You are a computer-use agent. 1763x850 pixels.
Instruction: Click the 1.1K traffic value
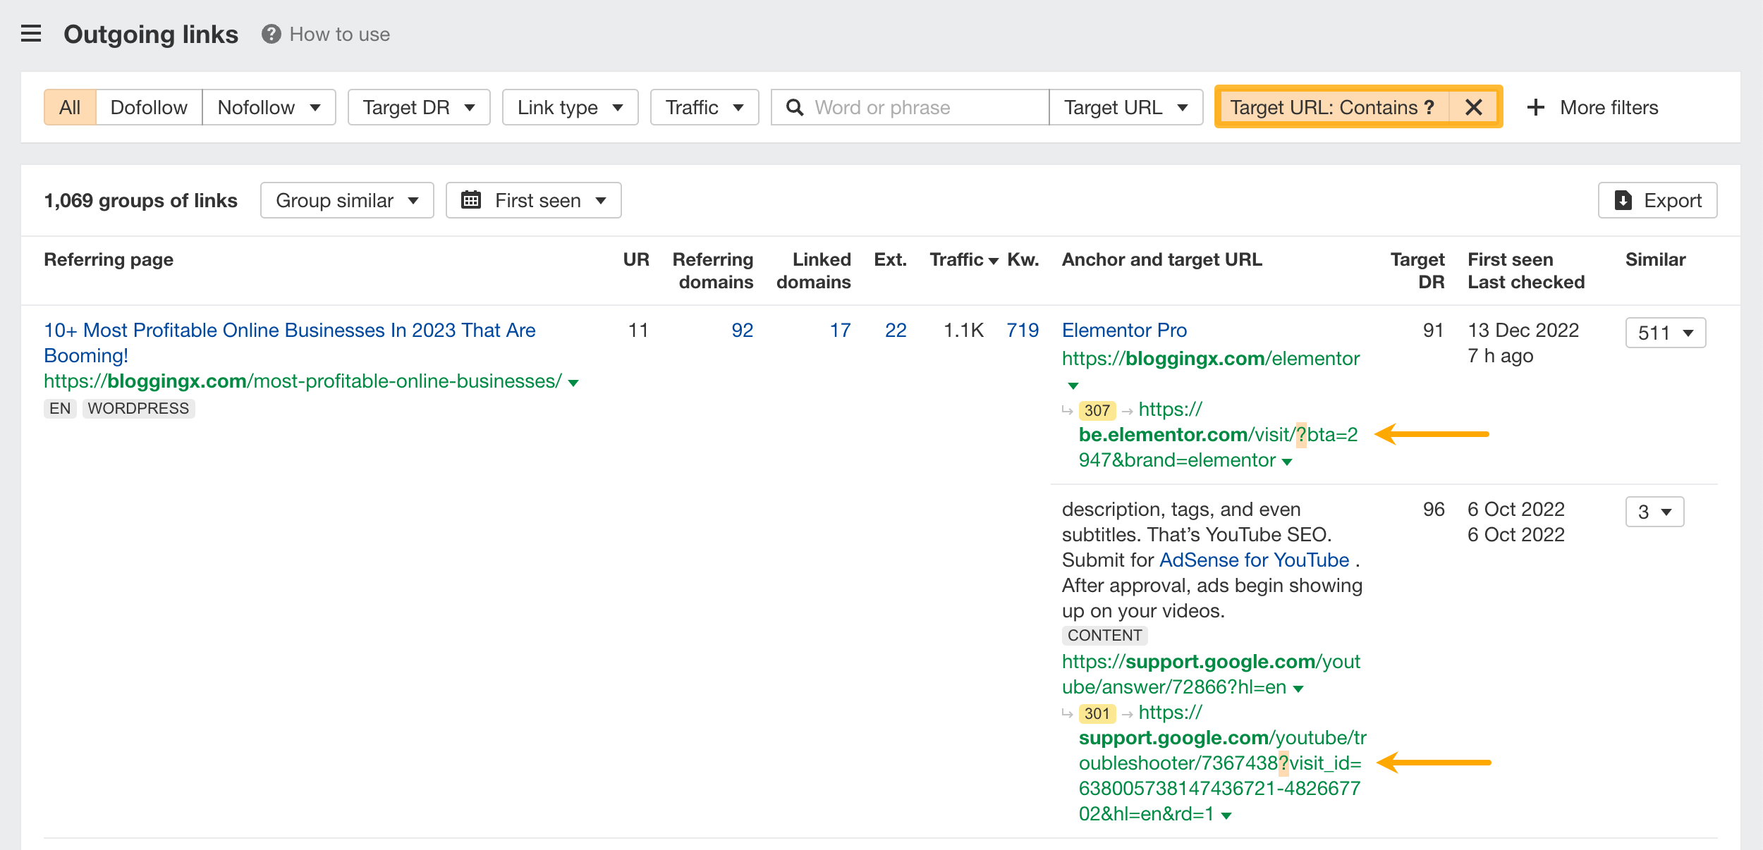pos(963,330)
